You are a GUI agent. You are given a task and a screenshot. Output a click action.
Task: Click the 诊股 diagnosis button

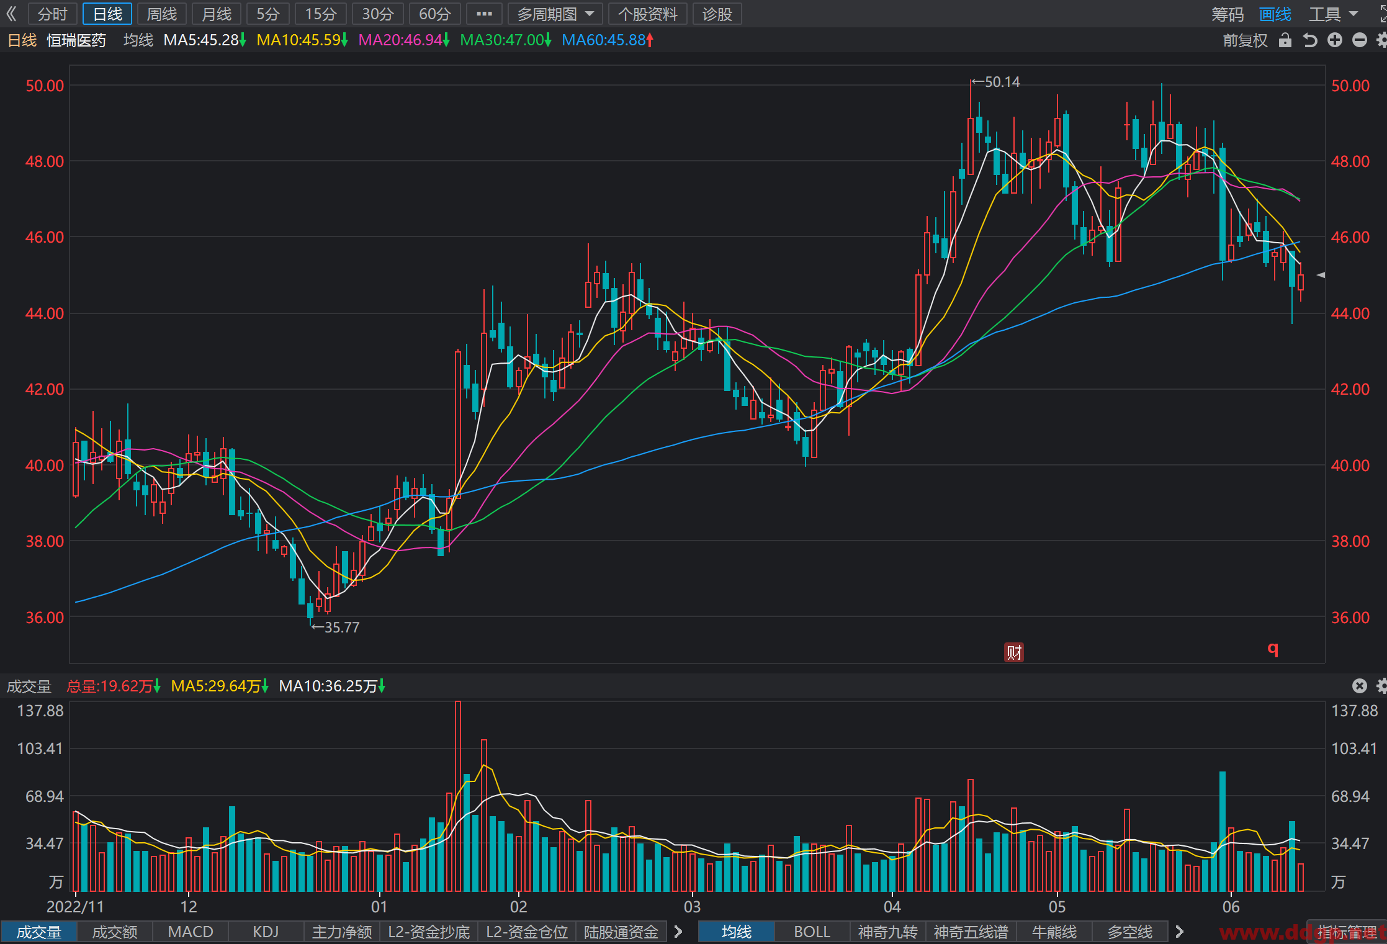pos(717,14)
